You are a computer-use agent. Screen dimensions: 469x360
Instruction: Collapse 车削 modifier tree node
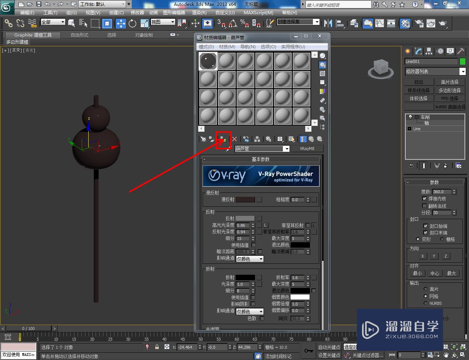(x=417, y=117)
